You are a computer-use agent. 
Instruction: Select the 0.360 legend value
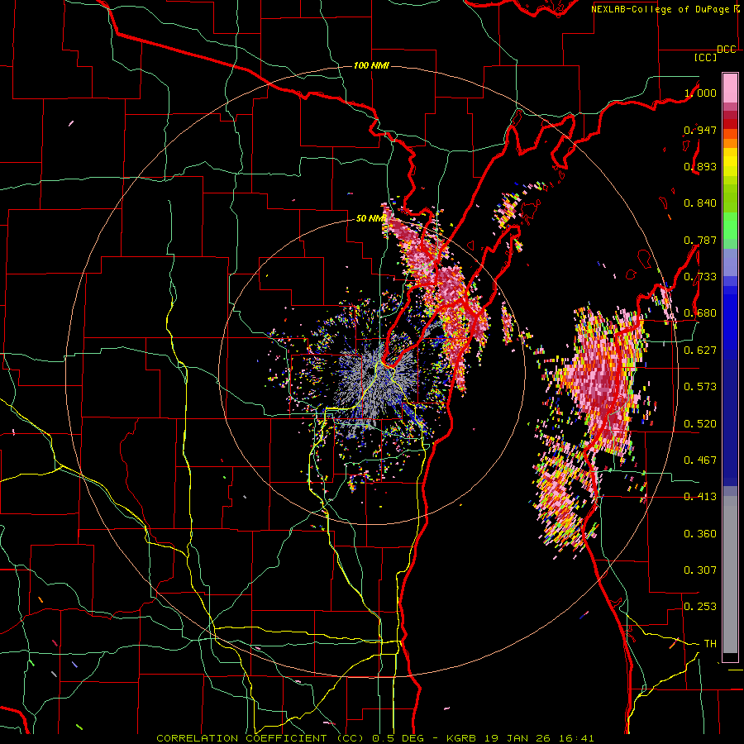[x=700, y=534]
